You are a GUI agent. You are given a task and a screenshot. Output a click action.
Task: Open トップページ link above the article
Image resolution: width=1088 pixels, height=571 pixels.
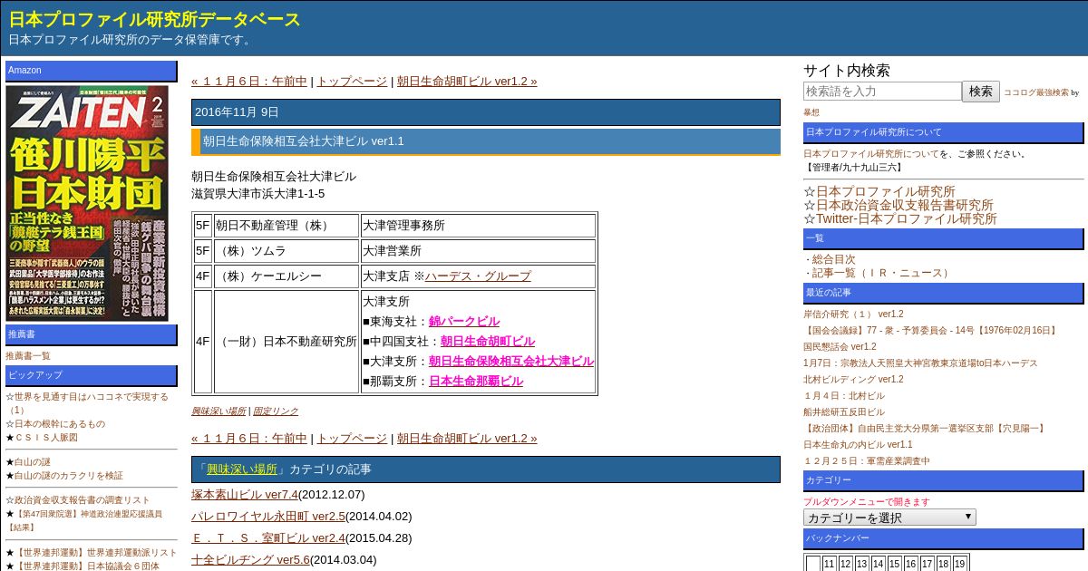[x=352, y=81]
